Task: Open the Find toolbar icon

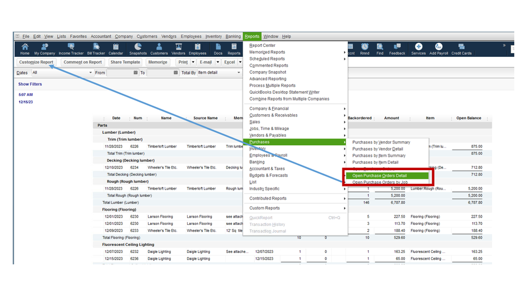Action: pyautogui.click(x=380, y=49)
